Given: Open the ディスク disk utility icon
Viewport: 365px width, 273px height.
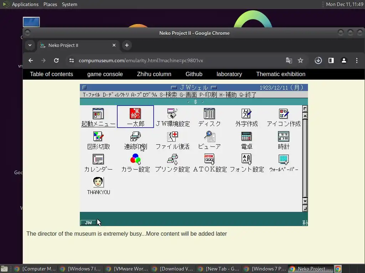Looking at the screenshot, I should [x=209, y=117].
